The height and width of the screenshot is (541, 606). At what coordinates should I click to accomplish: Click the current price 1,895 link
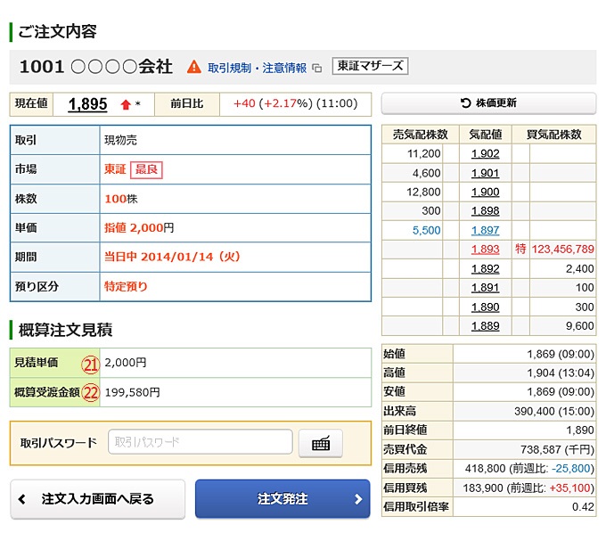point(87,104)
